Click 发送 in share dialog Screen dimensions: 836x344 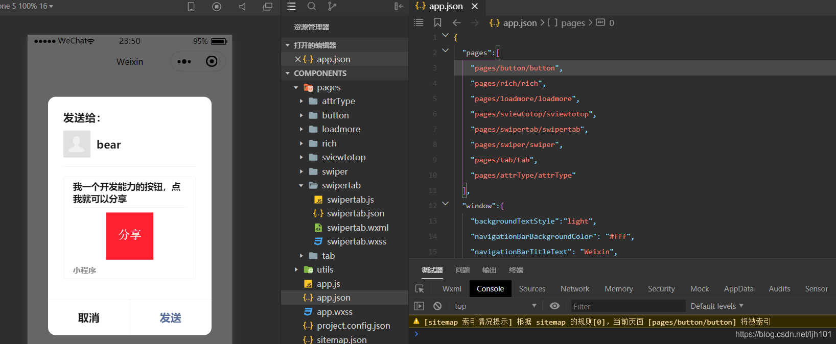pos(171,317)
